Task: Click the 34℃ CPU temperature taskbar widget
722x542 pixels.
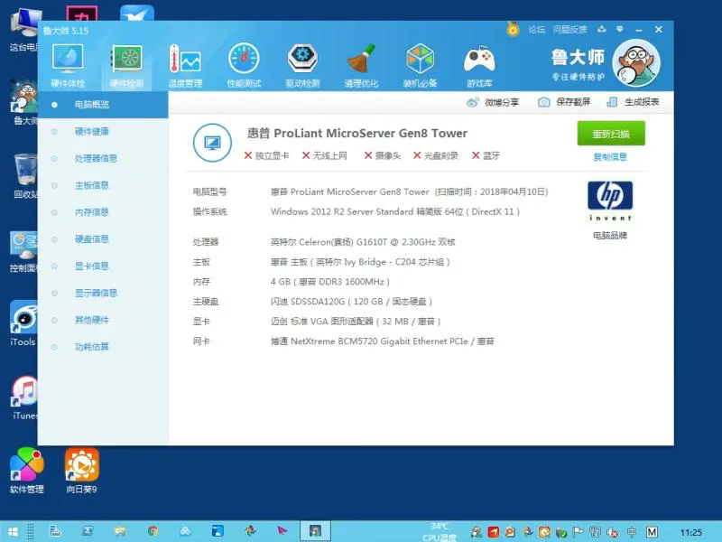Action: pos(440,531)
